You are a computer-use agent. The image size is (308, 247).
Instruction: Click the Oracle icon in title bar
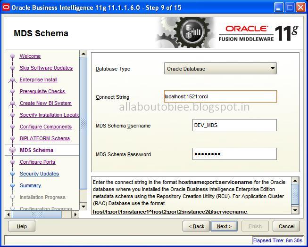[6, 8]
